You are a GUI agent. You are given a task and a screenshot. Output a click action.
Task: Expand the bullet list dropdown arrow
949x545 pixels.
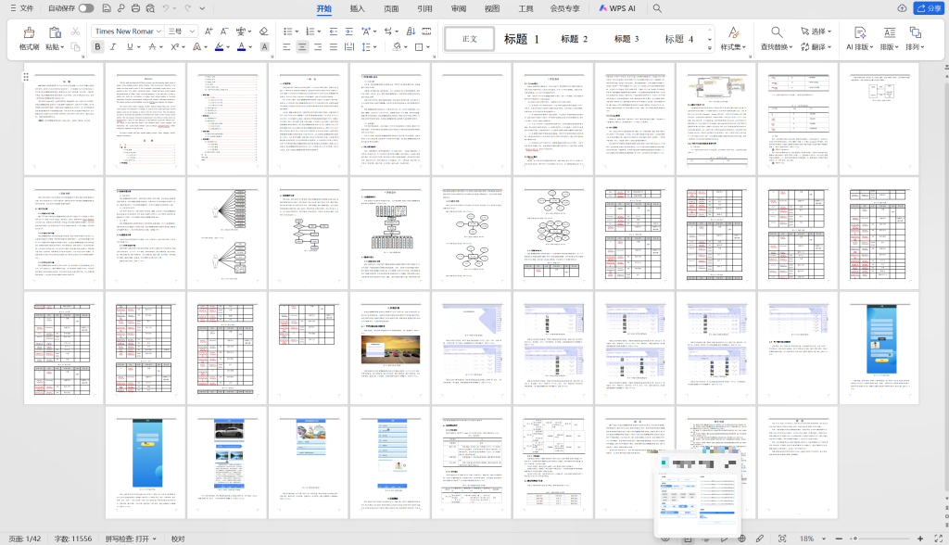pos(297,32)
